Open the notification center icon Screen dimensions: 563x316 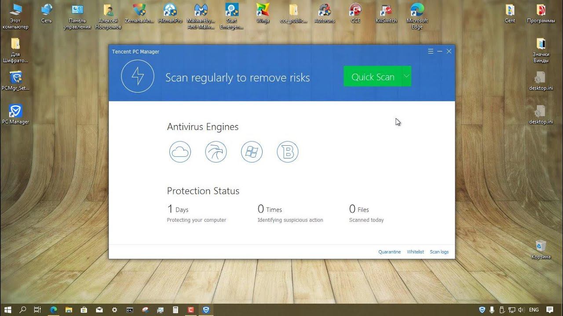click(x=549, y=309)
